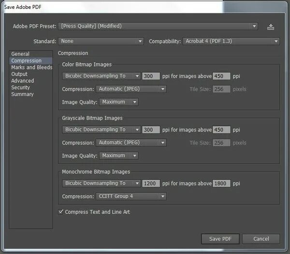290x254 pixels.
Task: Click the Grayscale Tile Size 256 field
Action: (221, 143)
